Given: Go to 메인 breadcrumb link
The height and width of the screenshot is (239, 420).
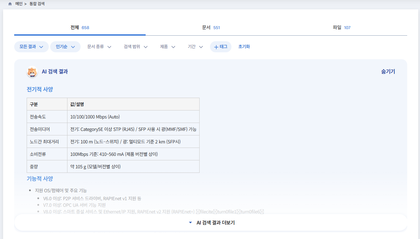Looking at the screenshot, I should (x=19, y=4).
